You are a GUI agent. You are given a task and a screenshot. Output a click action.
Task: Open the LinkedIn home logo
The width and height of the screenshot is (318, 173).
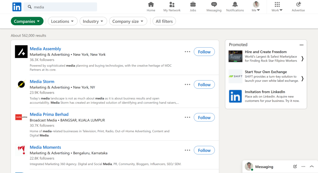click(17, 7)
